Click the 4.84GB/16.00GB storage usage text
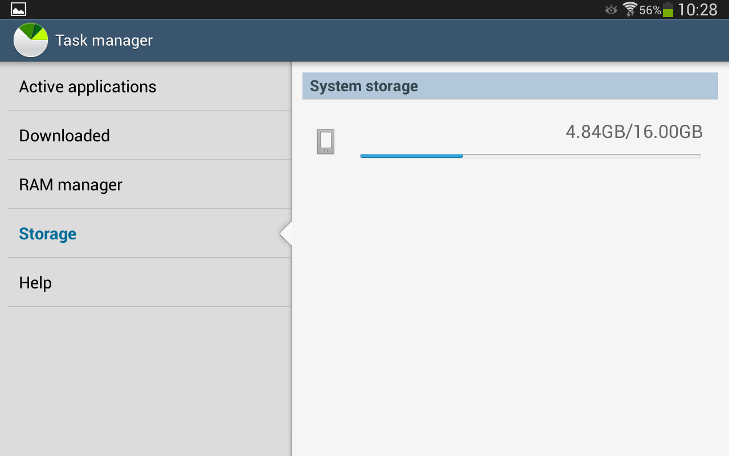Screen dimensions: 729x456 tap(634, 132)
